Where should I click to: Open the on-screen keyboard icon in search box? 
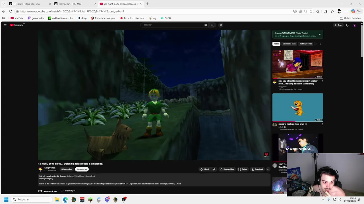[x=206, y=25]
